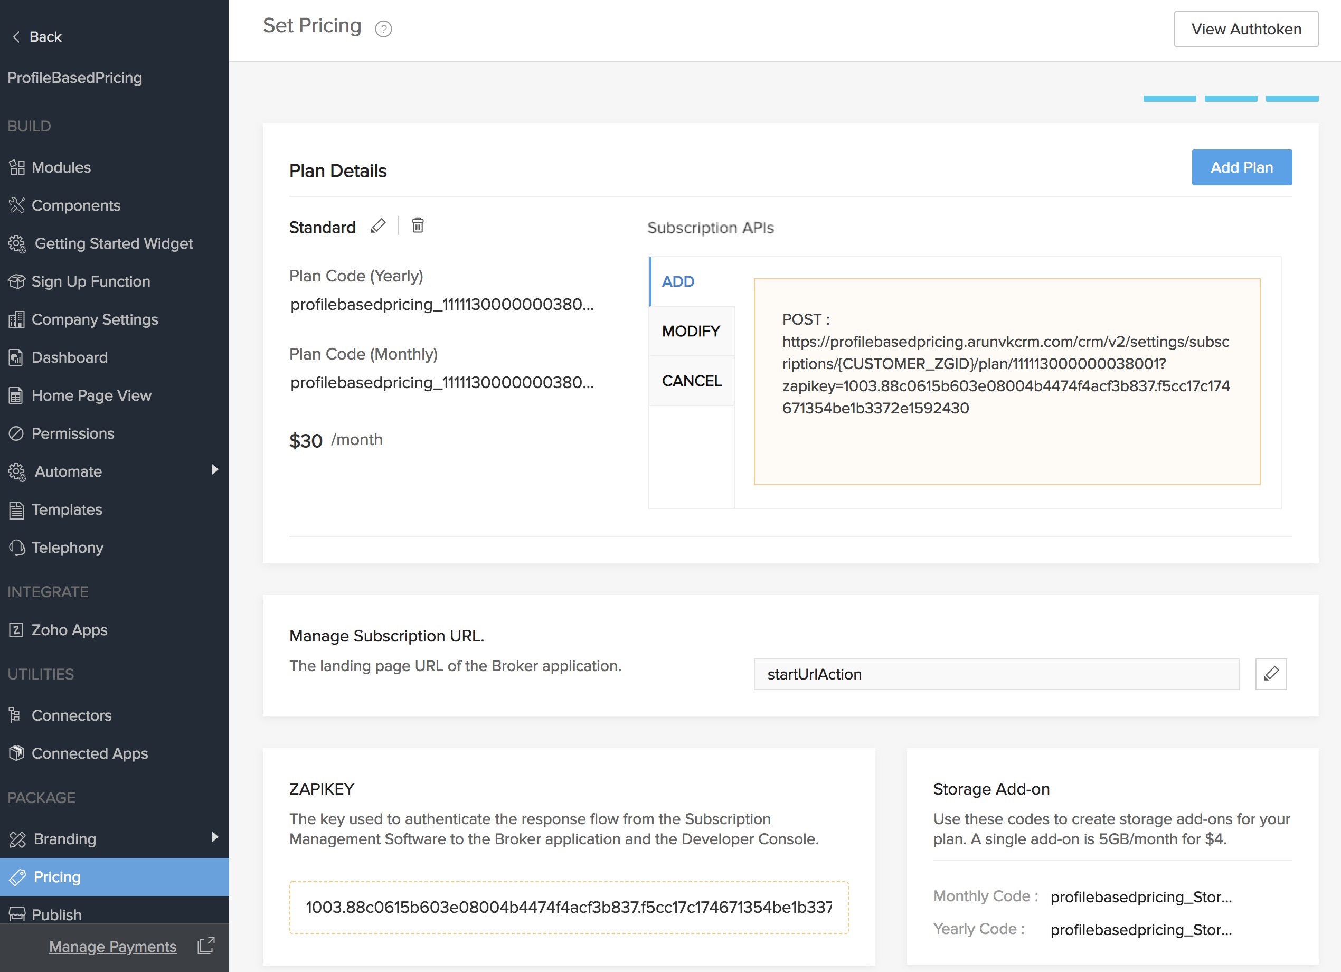Viewport: 1341px width, 972px height.
Task: Open Zoho Apps under Integrate
Action: pos(69,630)
